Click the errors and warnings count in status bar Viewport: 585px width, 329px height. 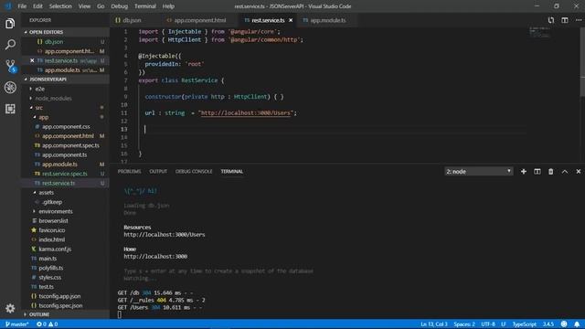click(x=47, y=324)
